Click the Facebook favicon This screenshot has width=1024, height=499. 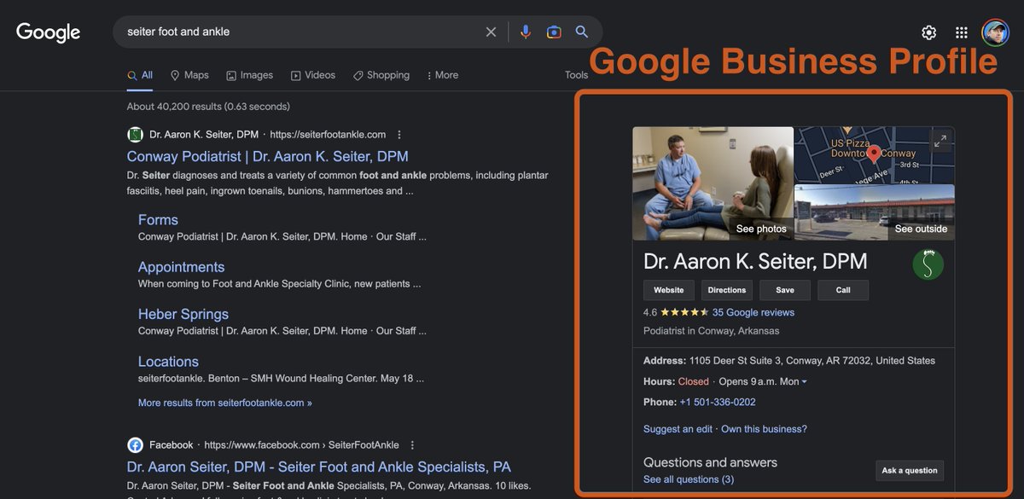coord(135,445)
